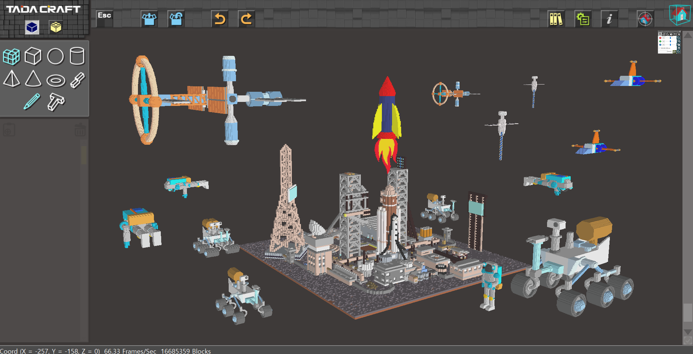The image size is (693, 354).
Task: Click the scrollbar up arrow
Action: pos(688,35)
